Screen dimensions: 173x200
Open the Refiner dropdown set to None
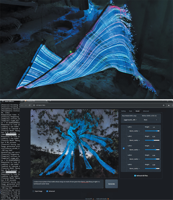[x=151, y=120]
